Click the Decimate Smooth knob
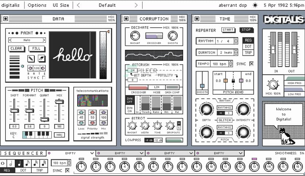The image size is (305, 176). (173, 36)
